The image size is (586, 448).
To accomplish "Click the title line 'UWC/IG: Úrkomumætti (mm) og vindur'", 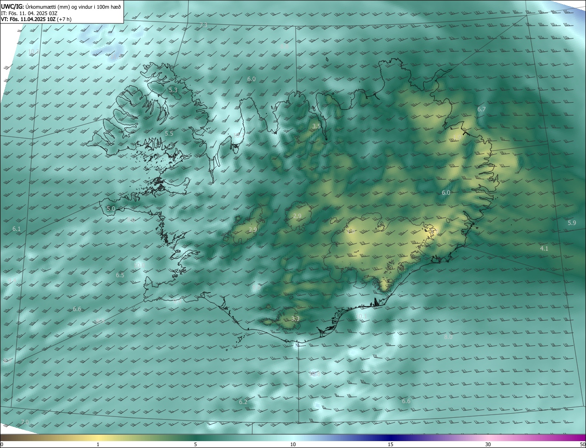I will pos(61,6).
